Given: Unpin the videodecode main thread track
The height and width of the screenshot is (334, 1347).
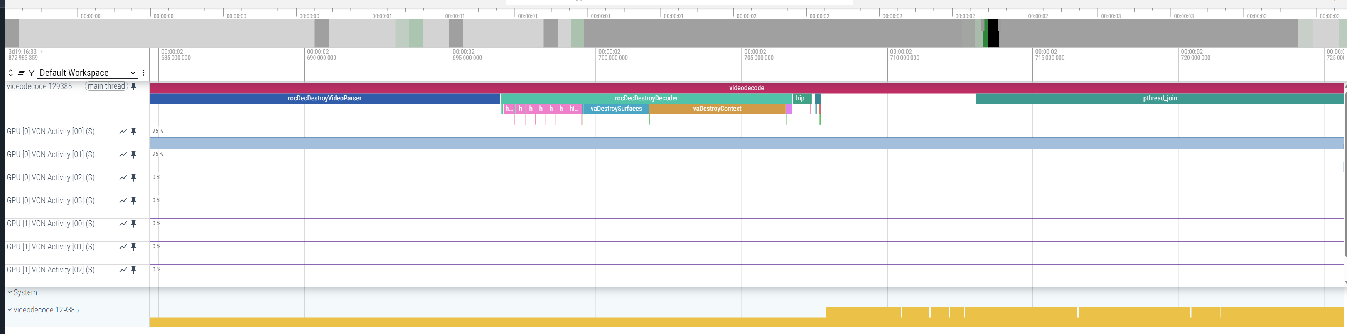Looking at the screenshot, I should [134, 87].
